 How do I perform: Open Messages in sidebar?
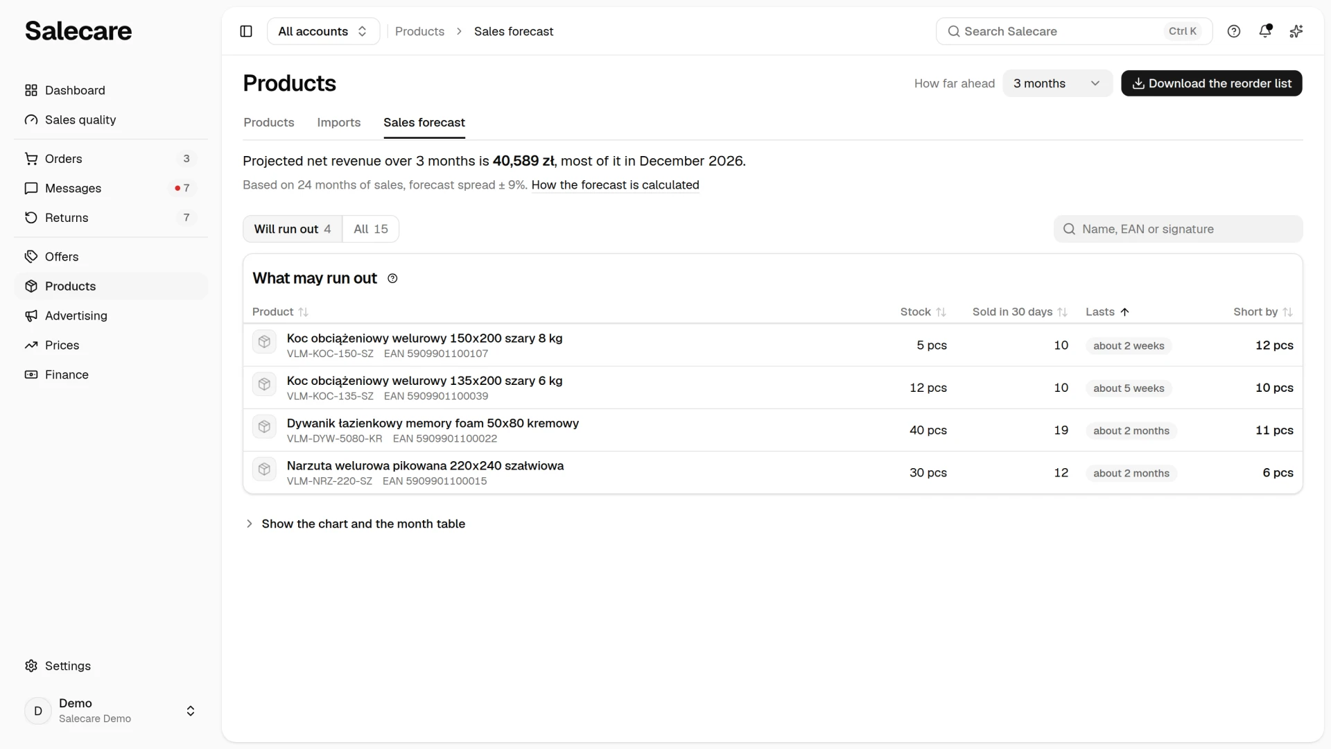(x=111, y=189)
